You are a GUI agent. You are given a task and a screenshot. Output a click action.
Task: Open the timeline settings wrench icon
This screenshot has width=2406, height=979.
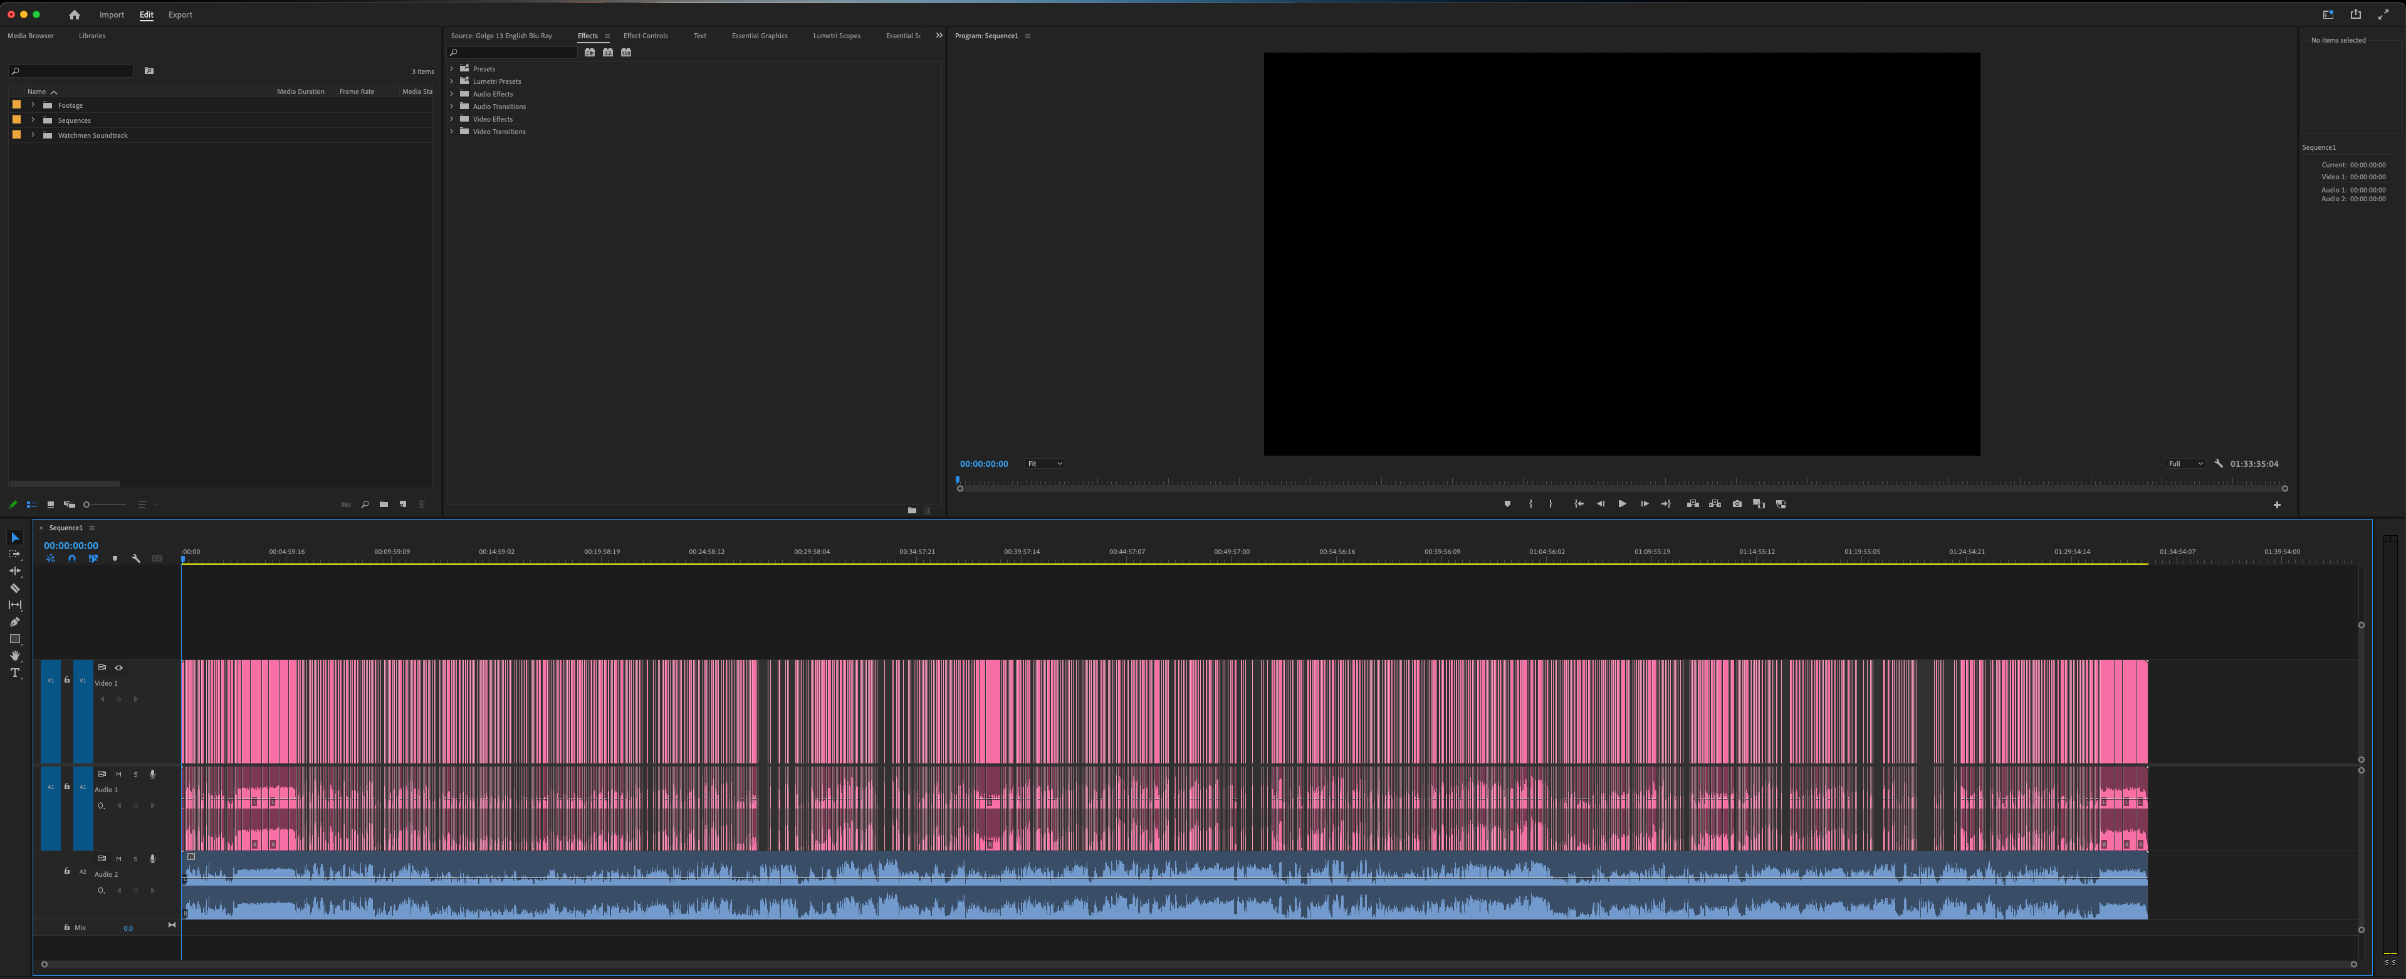click(x=137, y=558)
